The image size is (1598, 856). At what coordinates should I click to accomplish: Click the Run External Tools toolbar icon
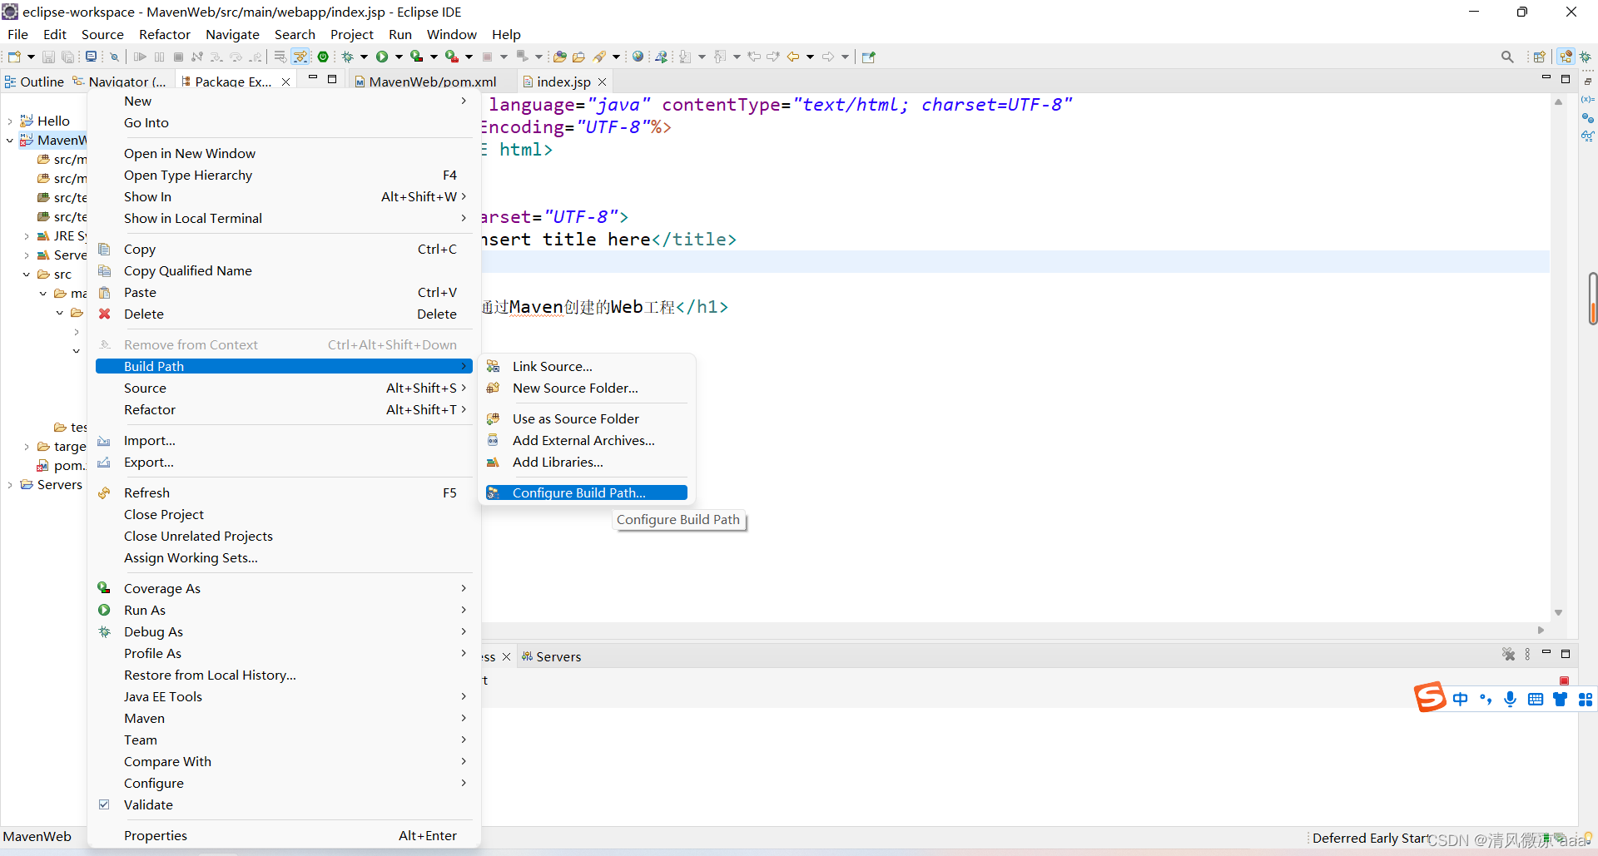(x=452, y=57)
